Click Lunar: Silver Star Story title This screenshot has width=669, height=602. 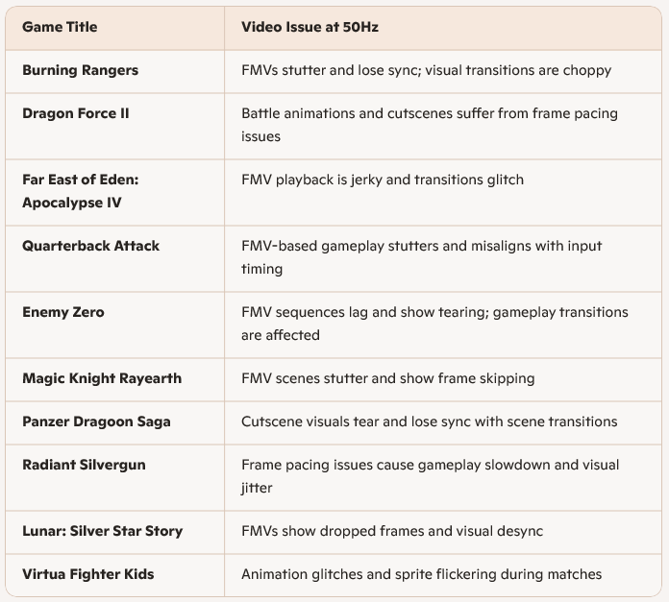102,531
